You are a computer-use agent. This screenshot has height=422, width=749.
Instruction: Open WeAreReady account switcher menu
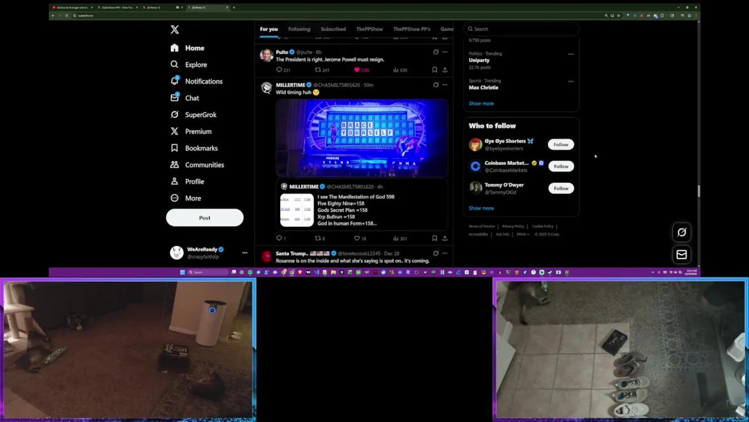click(x=209, y=253)
